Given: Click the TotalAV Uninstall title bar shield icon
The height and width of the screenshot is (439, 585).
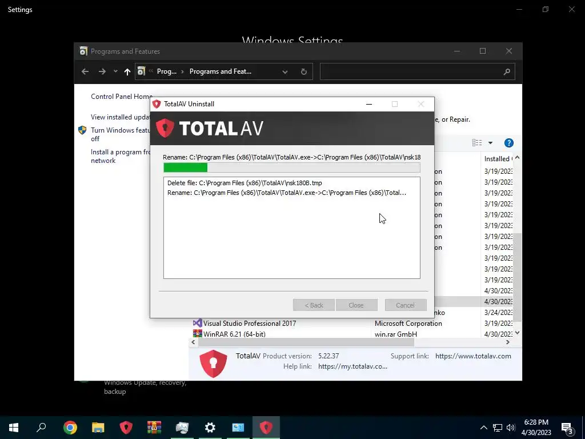Looking at the screenshot, I should [157, 104].
